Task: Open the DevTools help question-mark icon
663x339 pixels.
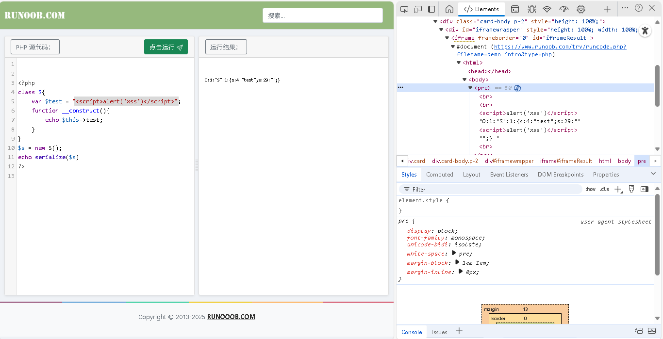Action: tap(639, 8)
